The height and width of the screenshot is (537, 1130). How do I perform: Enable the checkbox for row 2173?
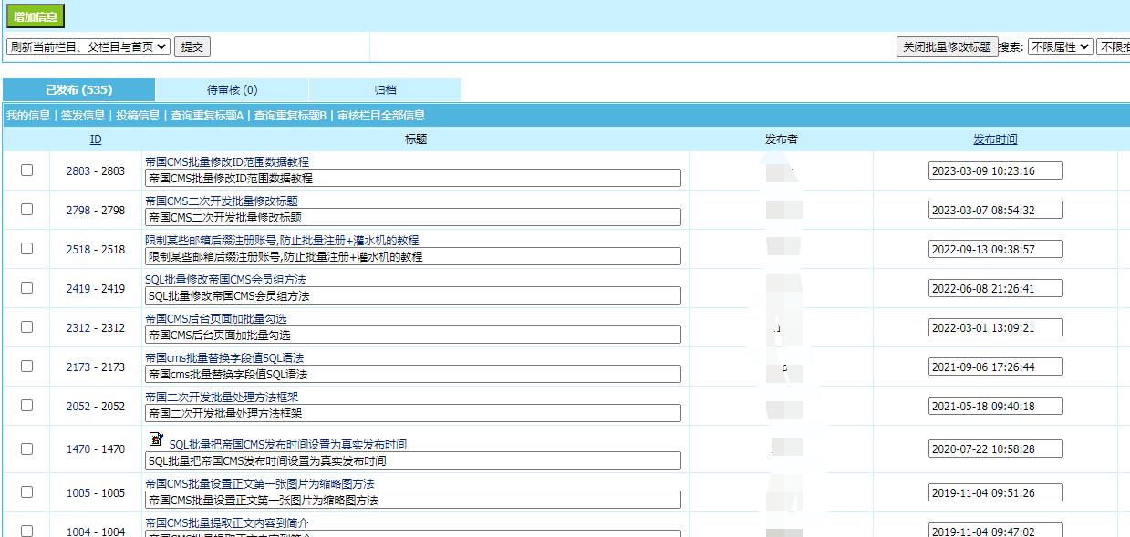point(26,366)
